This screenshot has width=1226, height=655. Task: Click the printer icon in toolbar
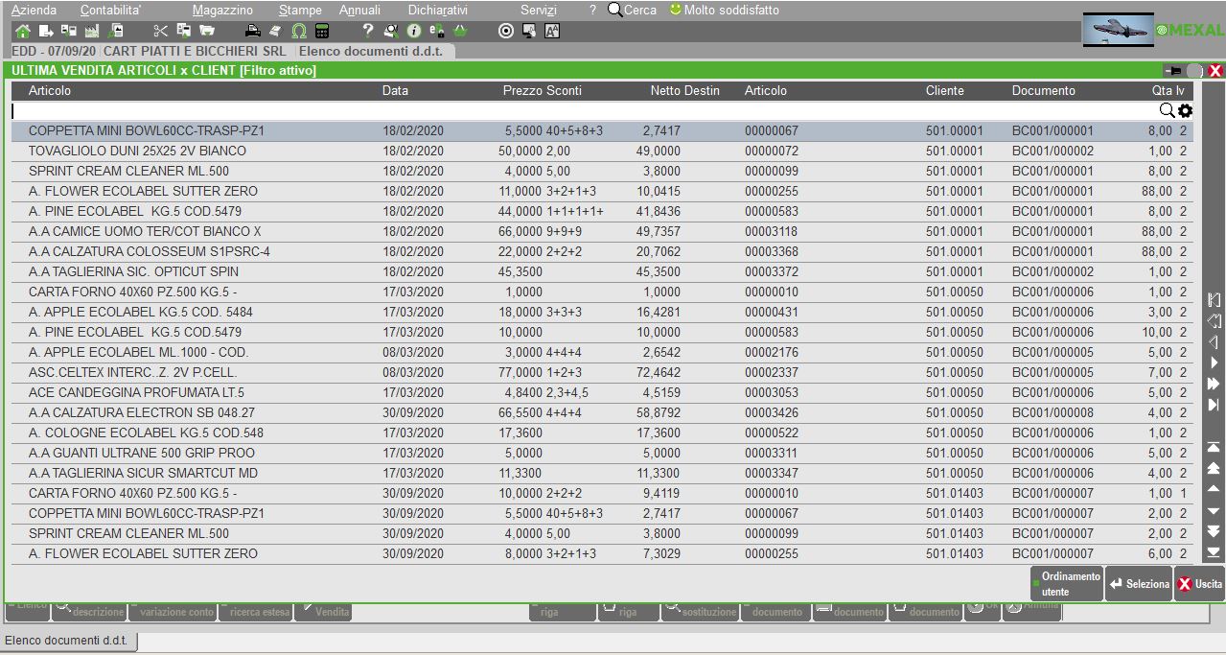tap(252, 31)
